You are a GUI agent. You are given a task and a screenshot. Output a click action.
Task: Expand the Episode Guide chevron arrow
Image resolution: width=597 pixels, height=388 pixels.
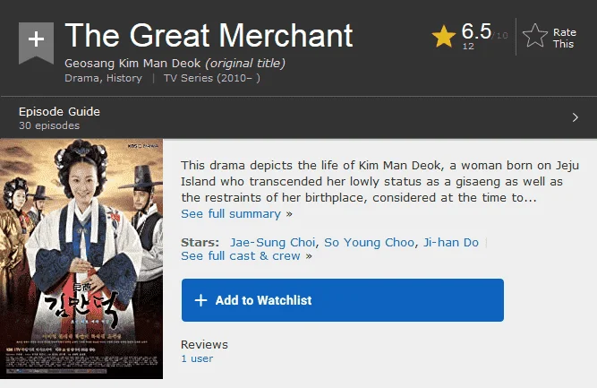point(575,117)
